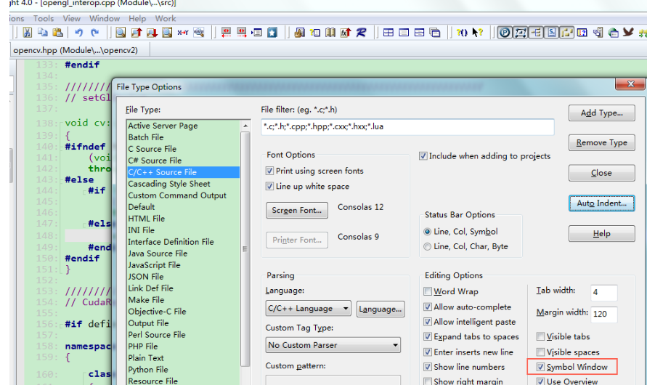Select Java Source File in the list
The height and width of the screenshot is (385, 647).
point(158,254)
